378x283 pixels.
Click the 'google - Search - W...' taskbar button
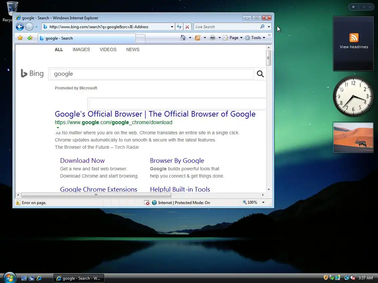pyautogui.click(x=79, y=278)
